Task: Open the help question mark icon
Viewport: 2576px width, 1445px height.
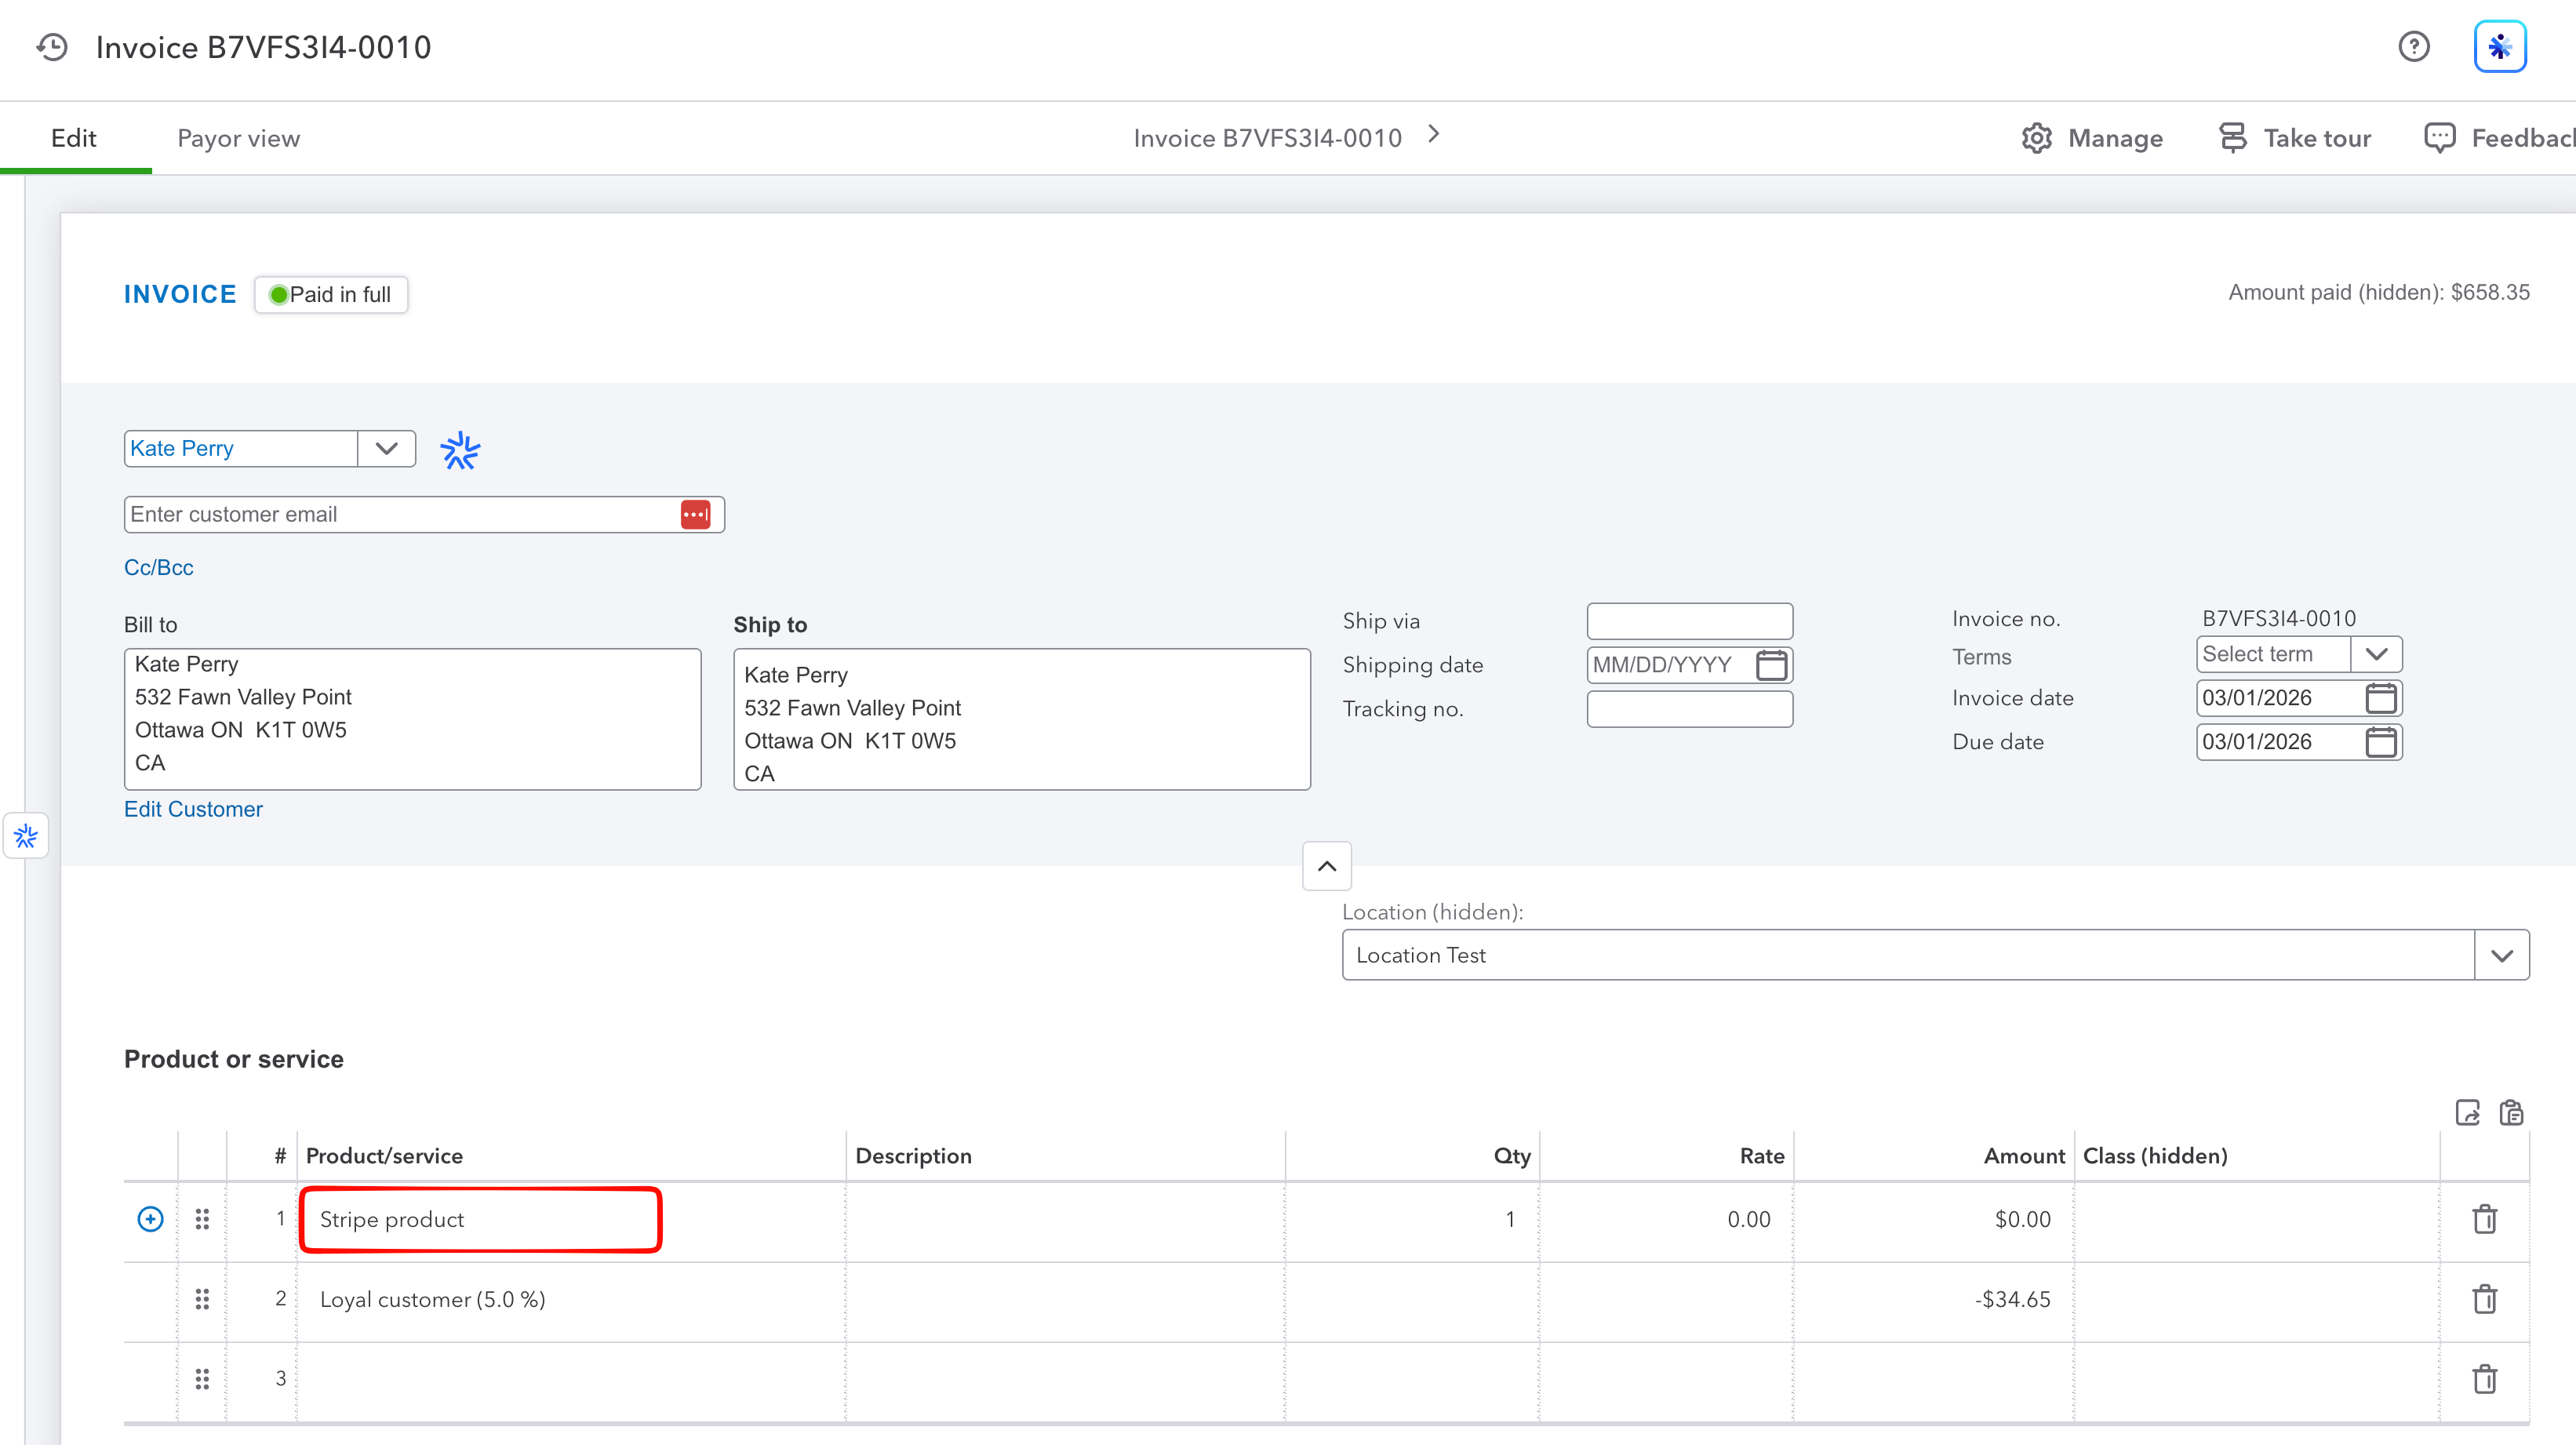Action: [x=2414, y=47]
